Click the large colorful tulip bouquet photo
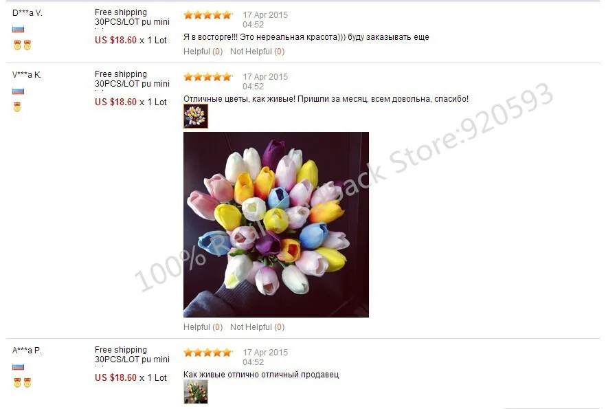 (x=276, y=225)
